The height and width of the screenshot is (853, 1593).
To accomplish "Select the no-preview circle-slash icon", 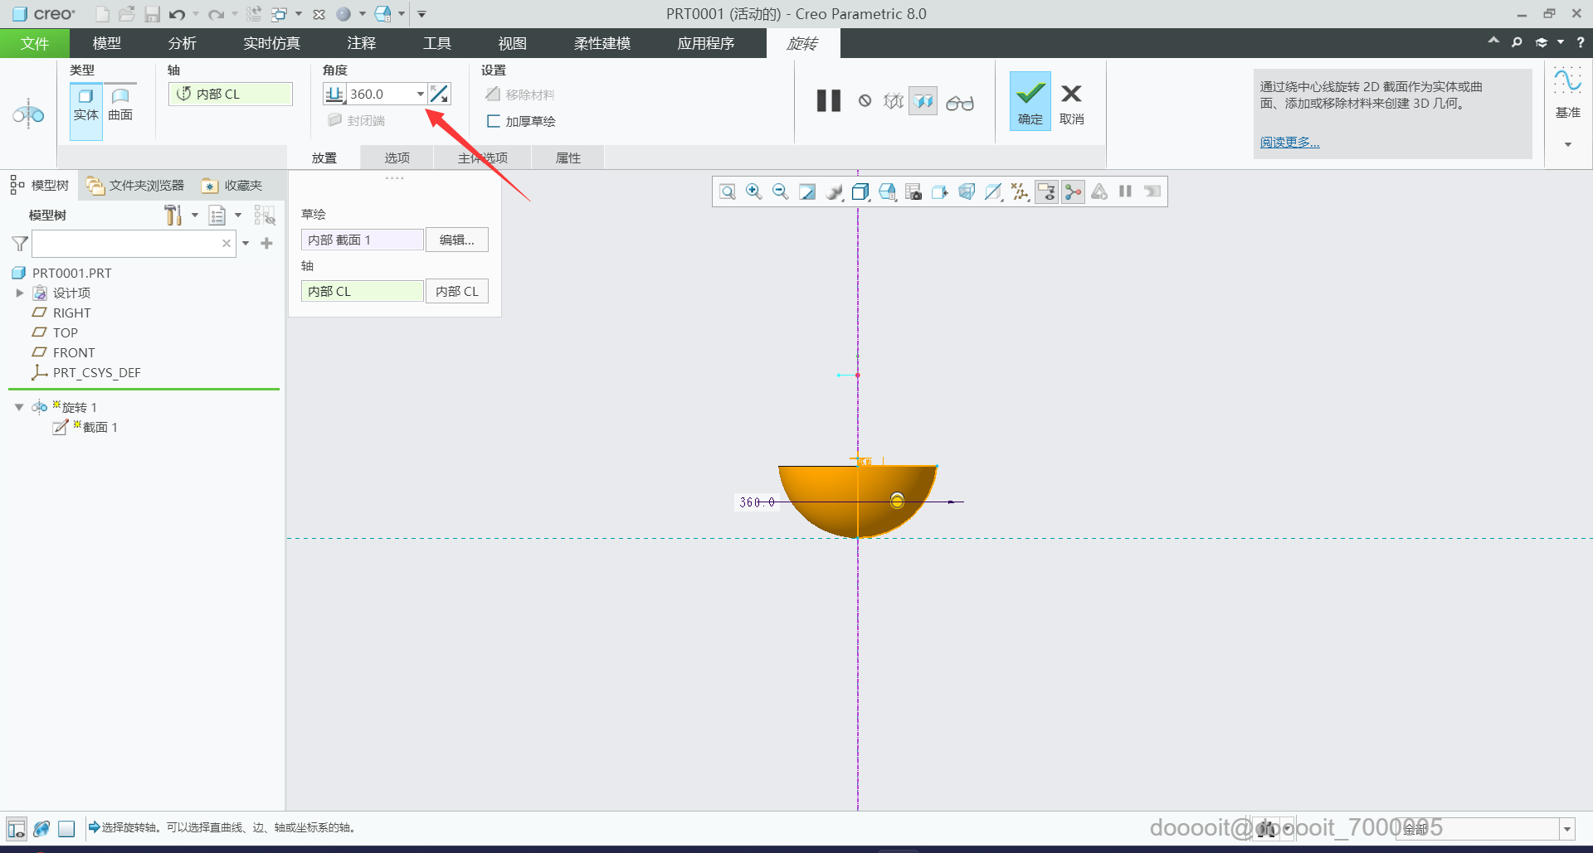I will click(x=865, y=101).
